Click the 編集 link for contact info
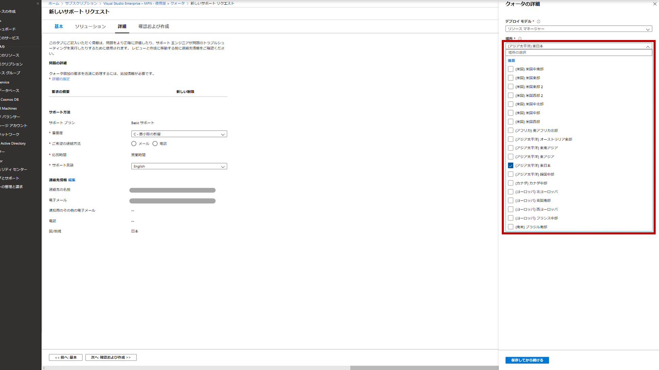This screenshot has width=659, height=370. pyautogui.click(x=72, y=180)
